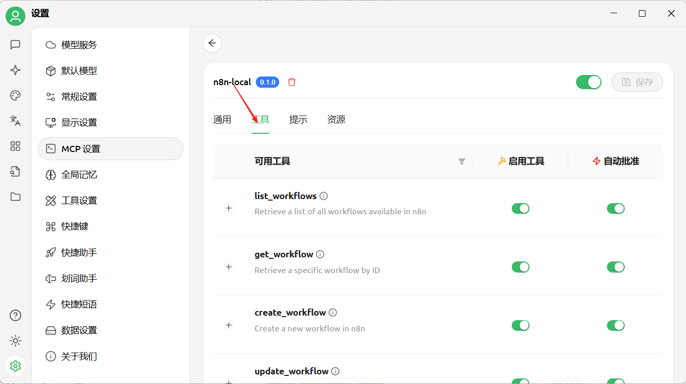Switch to the 资源 tab

click(x=336, y=120)
